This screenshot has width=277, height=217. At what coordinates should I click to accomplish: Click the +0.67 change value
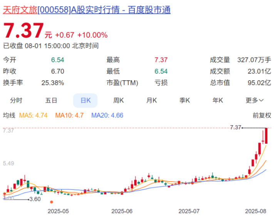pyautogui.click(x=65, y=35)
